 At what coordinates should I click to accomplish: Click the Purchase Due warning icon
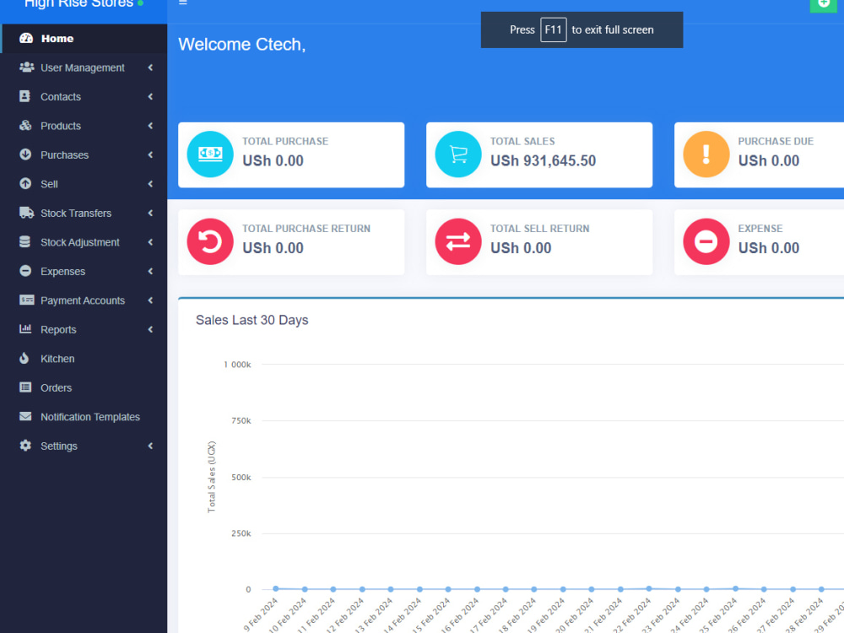click(x=706, y=154)
